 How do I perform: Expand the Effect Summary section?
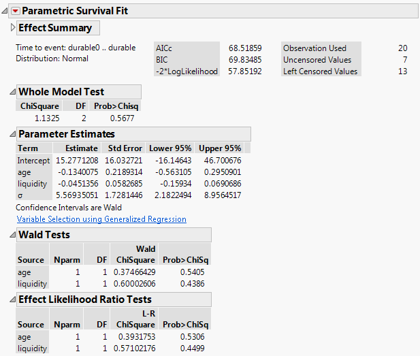(13, 28)
